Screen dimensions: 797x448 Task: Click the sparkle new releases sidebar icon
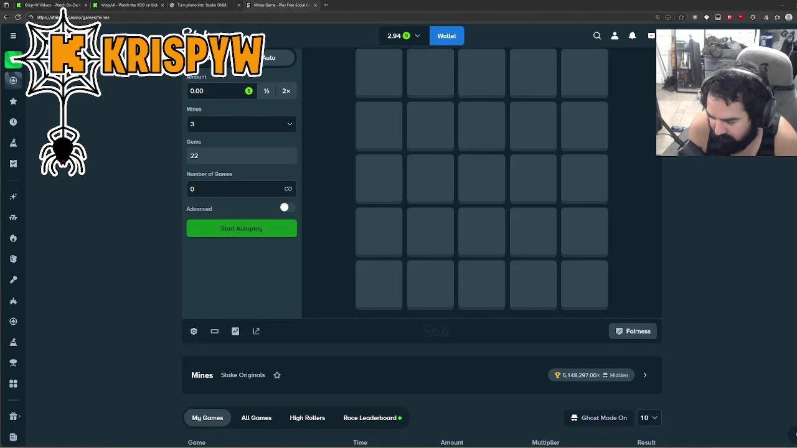(x=13, y=197)
